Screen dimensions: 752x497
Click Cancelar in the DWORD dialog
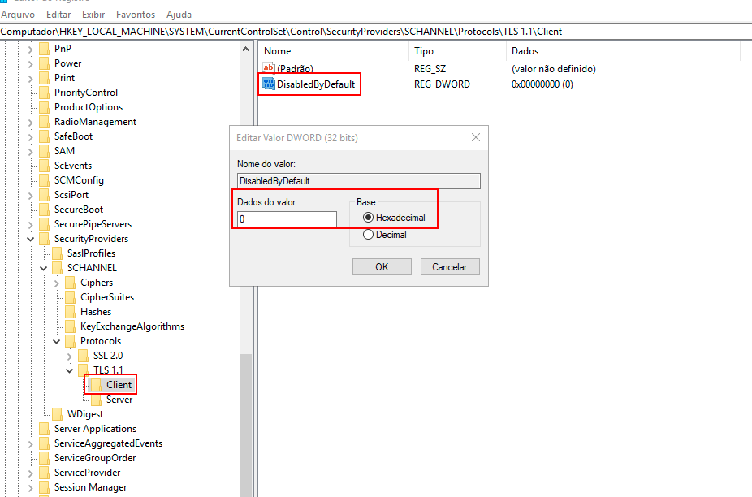[x=450, y=266]
